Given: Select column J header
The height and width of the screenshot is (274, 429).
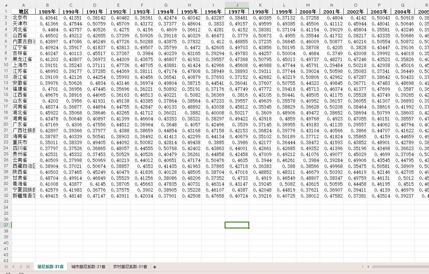Looking at the screenshot, I should [237, 5].
